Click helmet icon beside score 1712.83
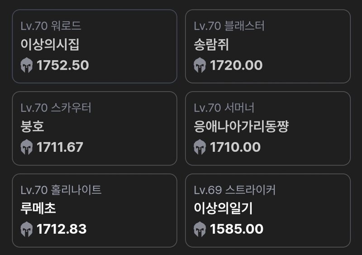Viewport: 362px width, 255px height. (x=27, y=229)
